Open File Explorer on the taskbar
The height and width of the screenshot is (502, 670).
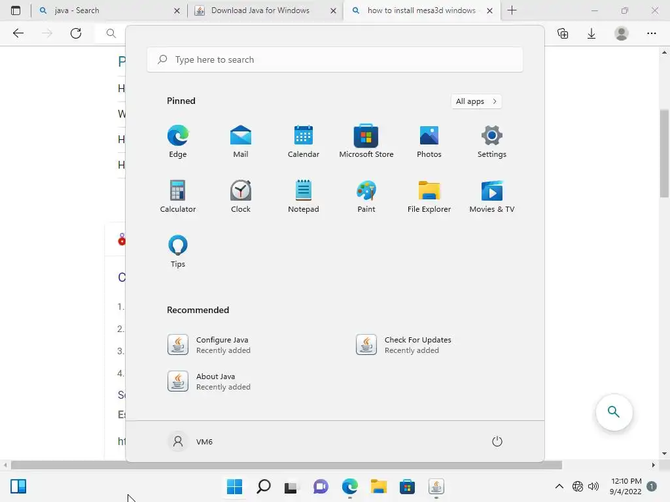[x=379, y=486]
